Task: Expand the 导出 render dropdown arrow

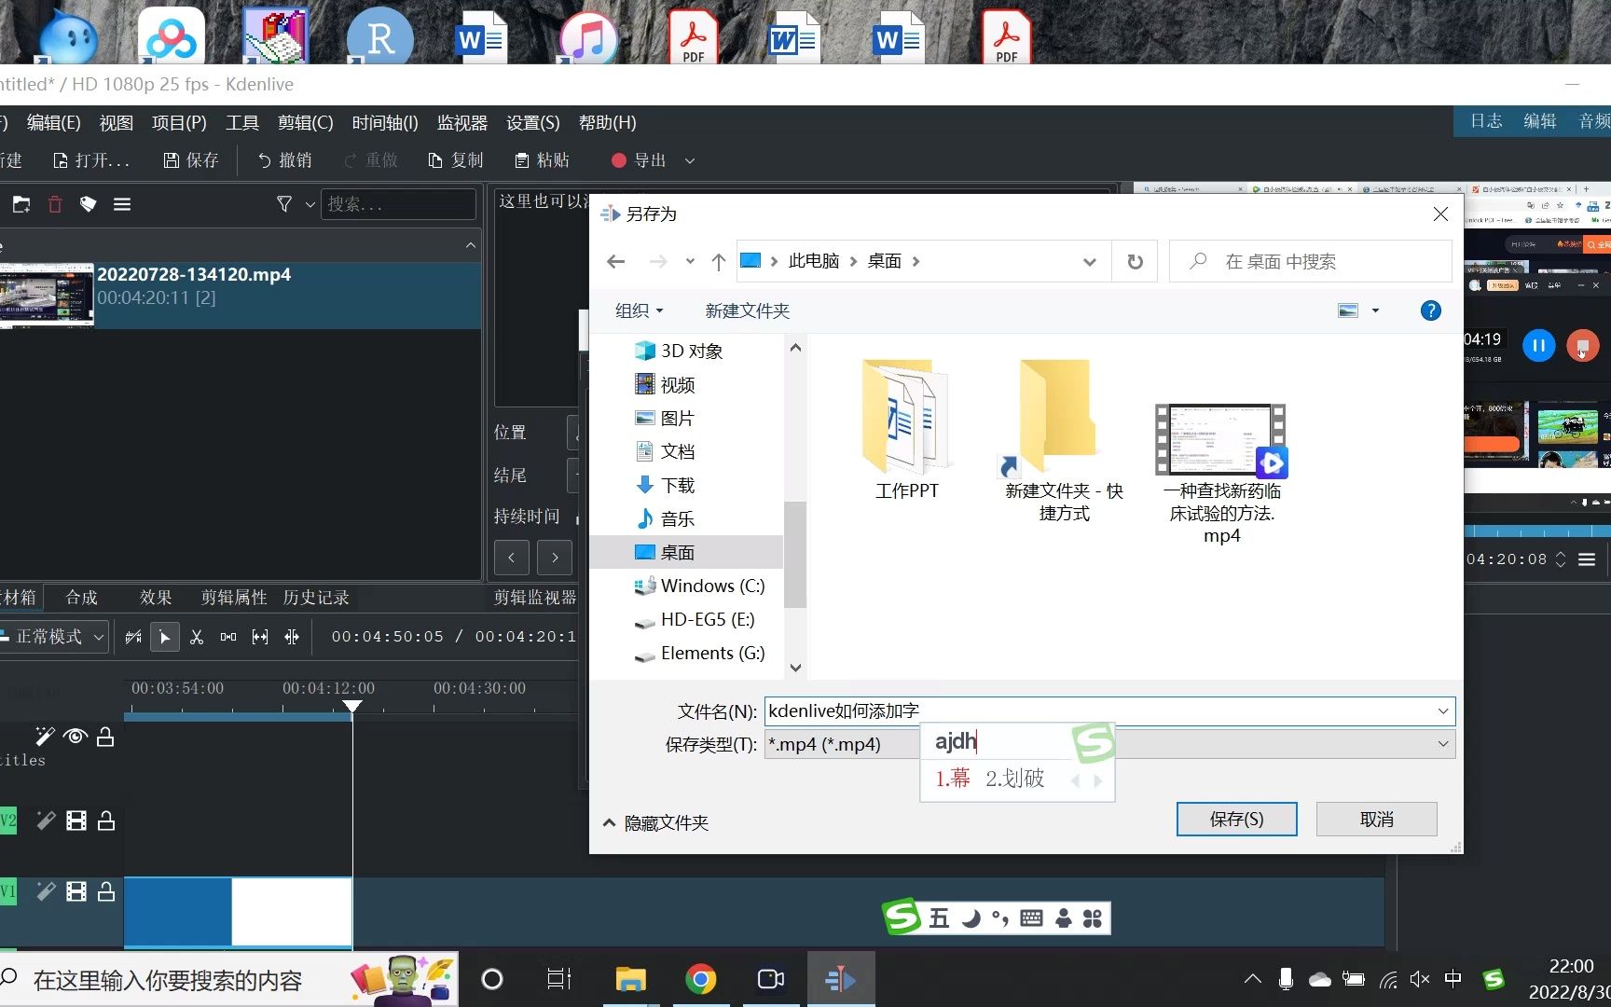Action: pyautogui.click(x=689, y=160)
